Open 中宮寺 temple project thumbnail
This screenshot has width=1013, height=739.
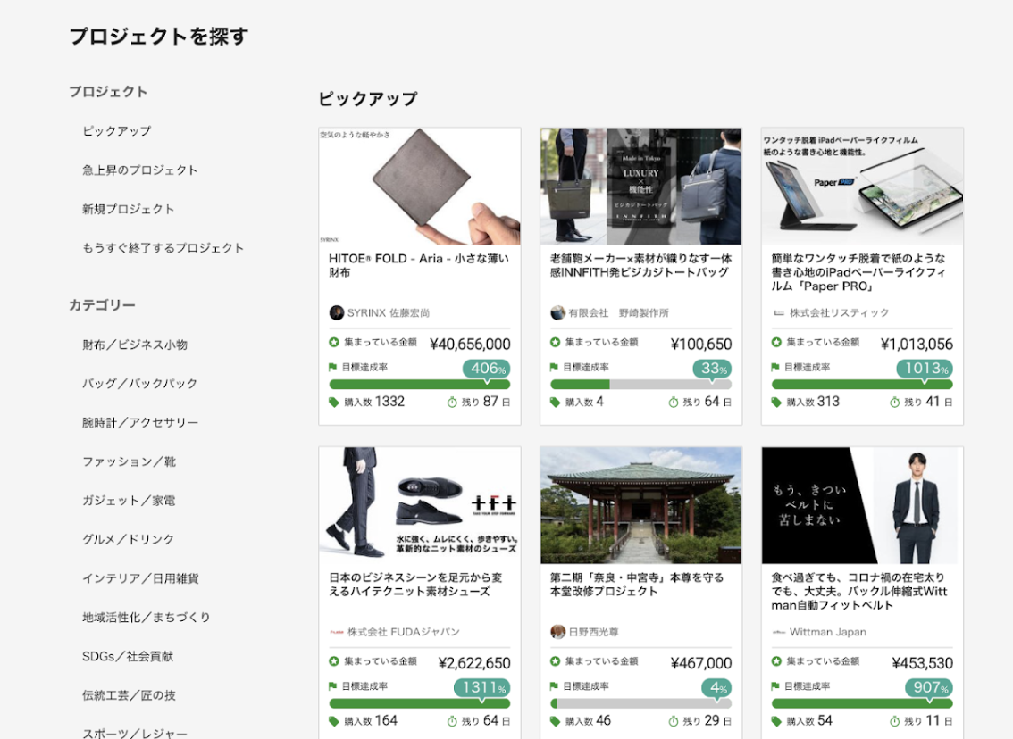[640, 505]
